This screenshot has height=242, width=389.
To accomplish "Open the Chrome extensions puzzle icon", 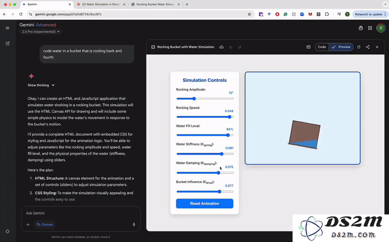I will click(x=327, y=14).
